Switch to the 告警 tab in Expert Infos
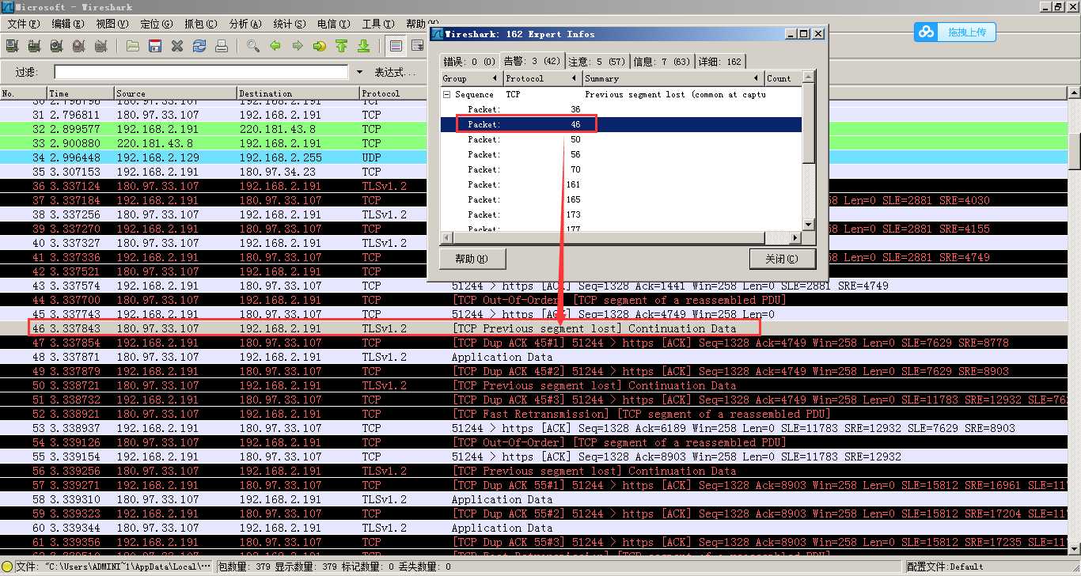This screenshot has height=576, width=1081. click(x=532, y=60)
